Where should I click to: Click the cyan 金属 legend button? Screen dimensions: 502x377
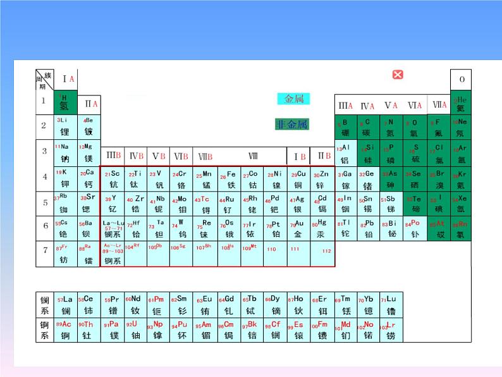tap(293, 99)
